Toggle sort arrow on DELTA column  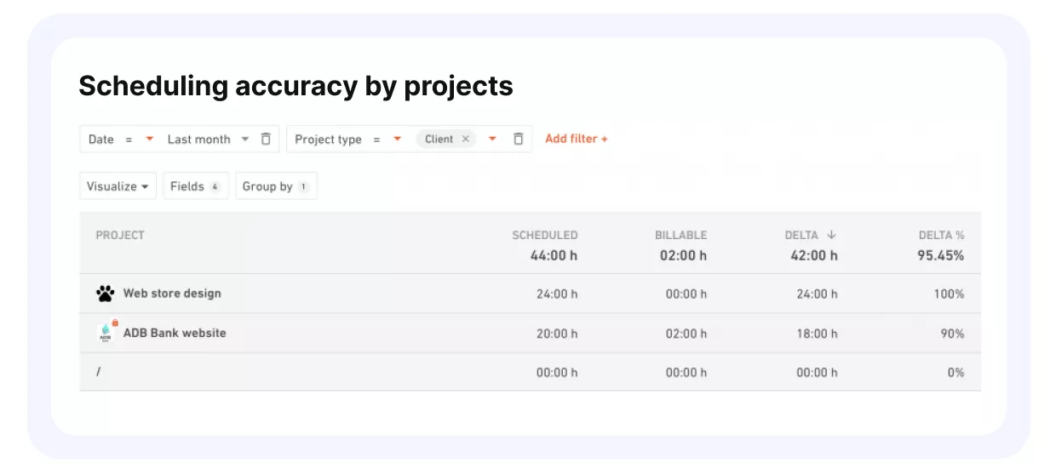[x=832, y=235]
